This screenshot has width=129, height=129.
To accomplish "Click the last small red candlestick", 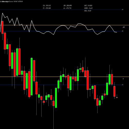I will tap(117, 98).
